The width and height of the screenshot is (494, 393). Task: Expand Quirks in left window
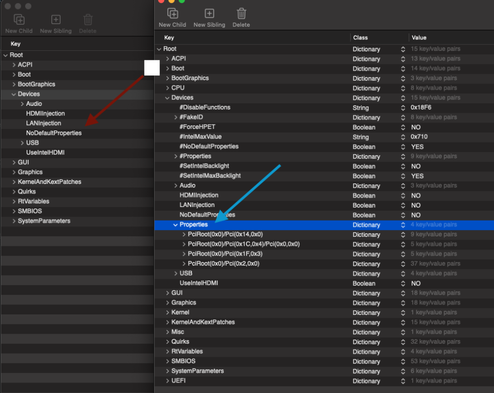pos(14,192)
